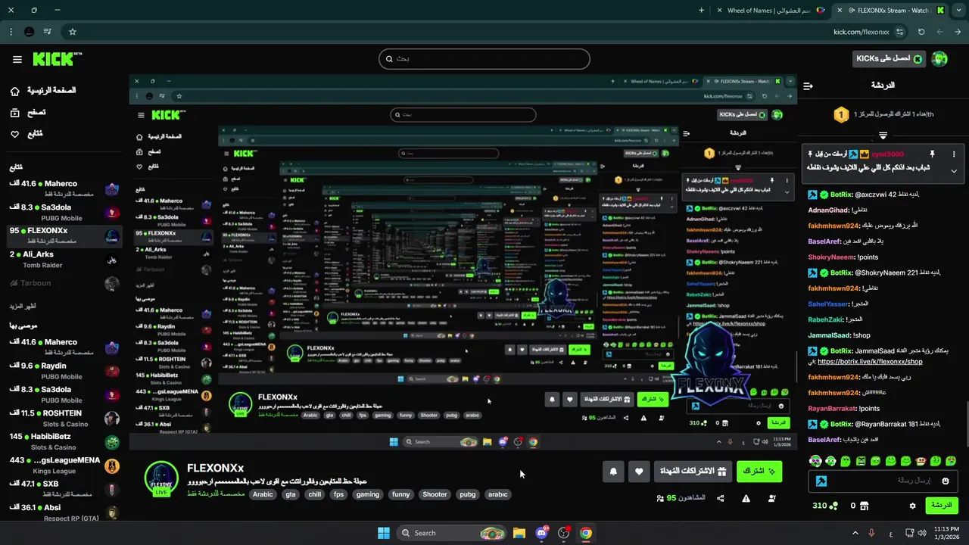Viewport: 969px width, 545px height.
Task: Click user icon next to report icon
Action: tap(771, 498)
